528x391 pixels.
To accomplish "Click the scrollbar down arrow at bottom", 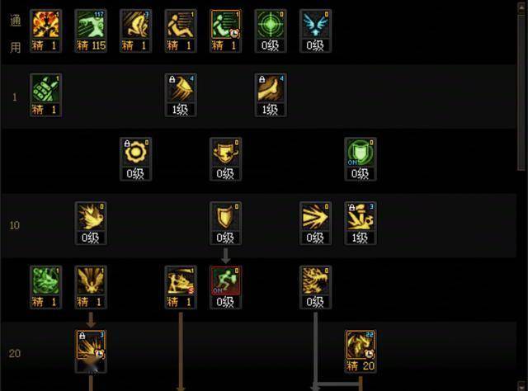I will (x=522, y=386).
